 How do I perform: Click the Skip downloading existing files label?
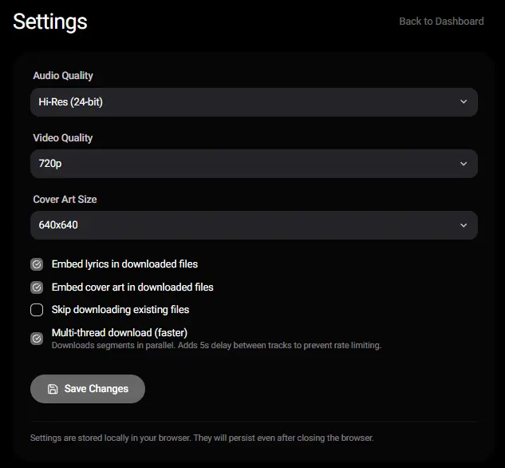coord(120,310)
